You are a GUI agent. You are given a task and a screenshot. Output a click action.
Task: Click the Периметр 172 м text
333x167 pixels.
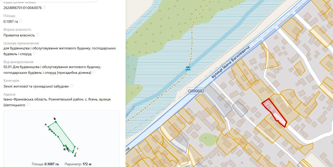pos(78,164)
